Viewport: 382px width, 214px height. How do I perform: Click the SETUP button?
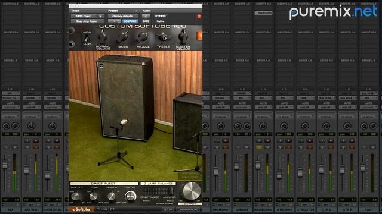[x=167, y=209]
